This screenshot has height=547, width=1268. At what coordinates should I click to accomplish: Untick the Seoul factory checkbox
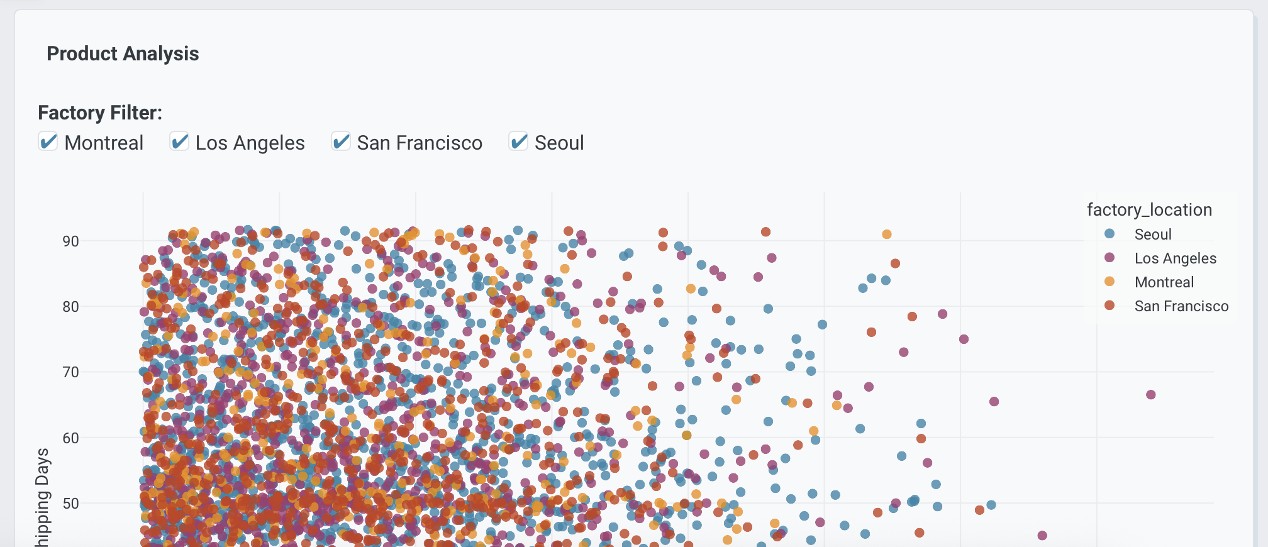(x=518, y=142)
